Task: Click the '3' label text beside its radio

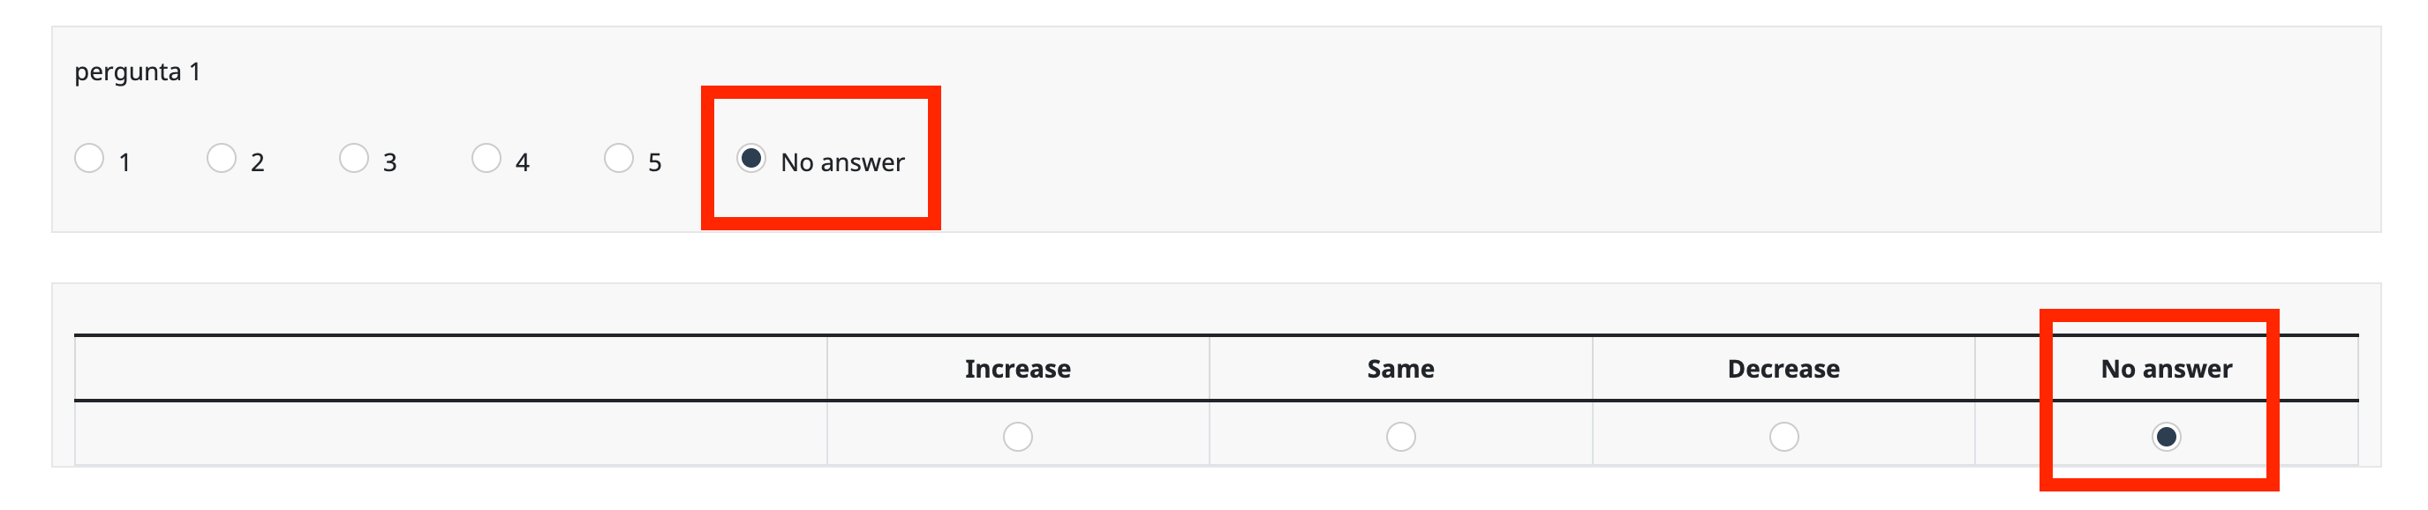Action: 390,163
